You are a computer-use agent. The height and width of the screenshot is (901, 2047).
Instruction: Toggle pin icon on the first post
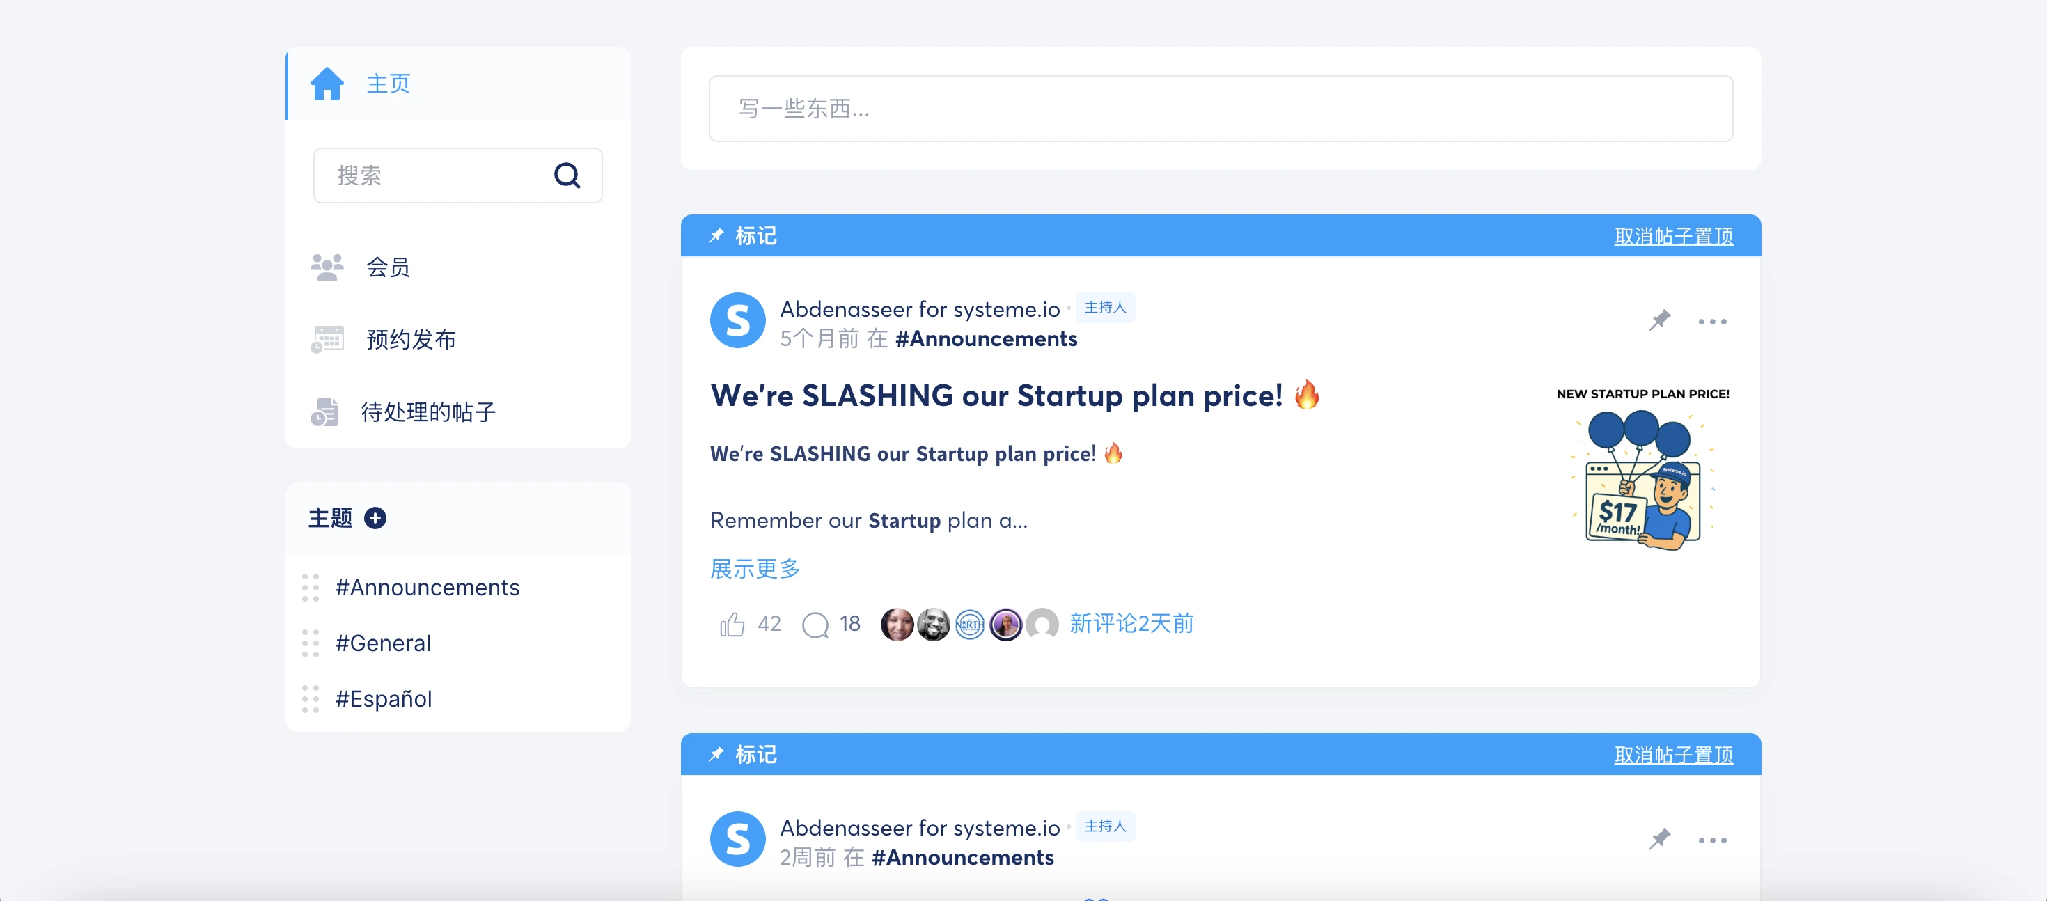coord(1659,321)
